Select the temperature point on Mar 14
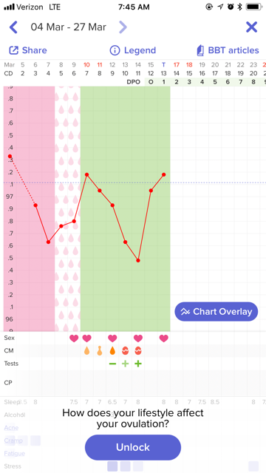266x473 pixels. click(138, 260)
